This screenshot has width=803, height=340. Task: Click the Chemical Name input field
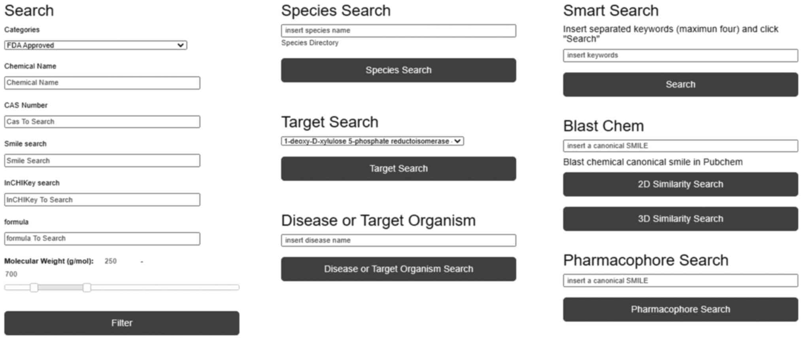(102, 83)
